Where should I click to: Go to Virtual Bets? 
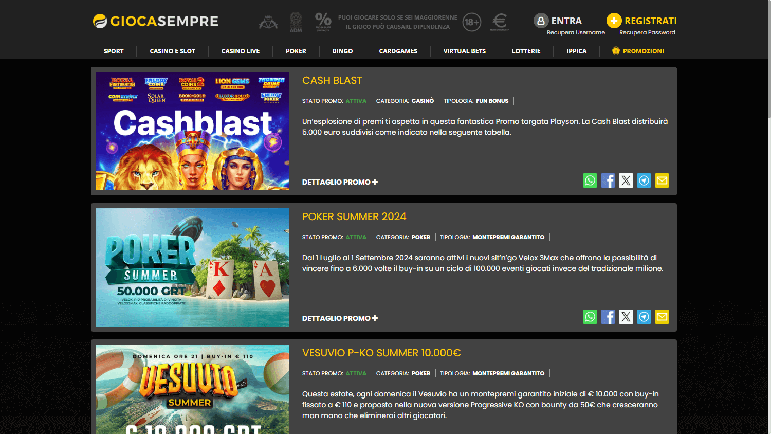tap(465, 51)
